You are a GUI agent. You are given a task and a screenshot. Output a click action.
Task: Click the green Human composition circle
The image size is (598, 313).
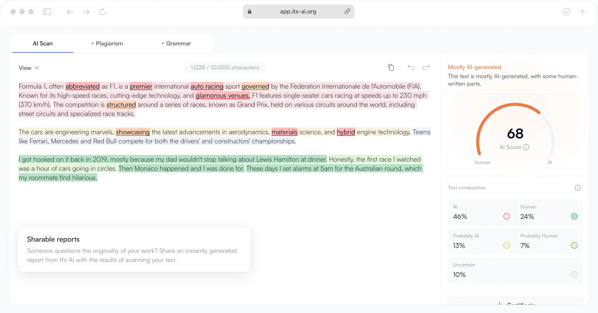tap(574, 216)
